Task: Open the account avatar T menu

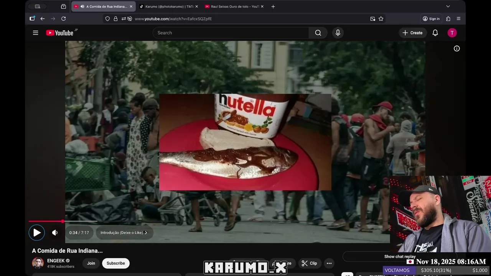Action: pos(452,33)
